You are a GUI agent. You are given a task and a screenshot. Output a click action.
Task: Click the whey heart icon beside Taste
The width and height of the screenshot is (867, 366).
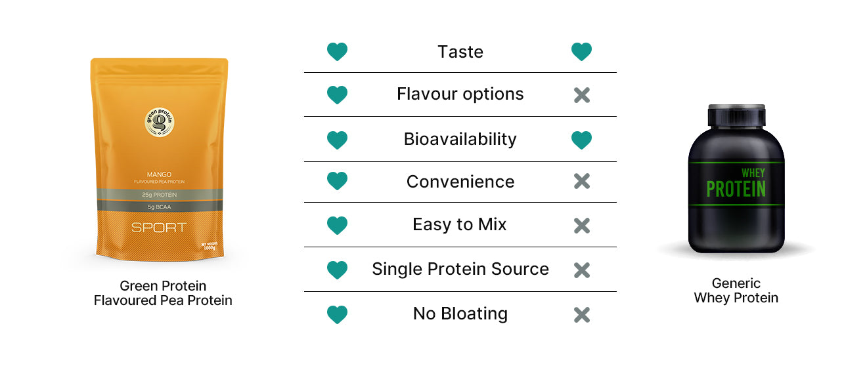(x=581, y=52)
